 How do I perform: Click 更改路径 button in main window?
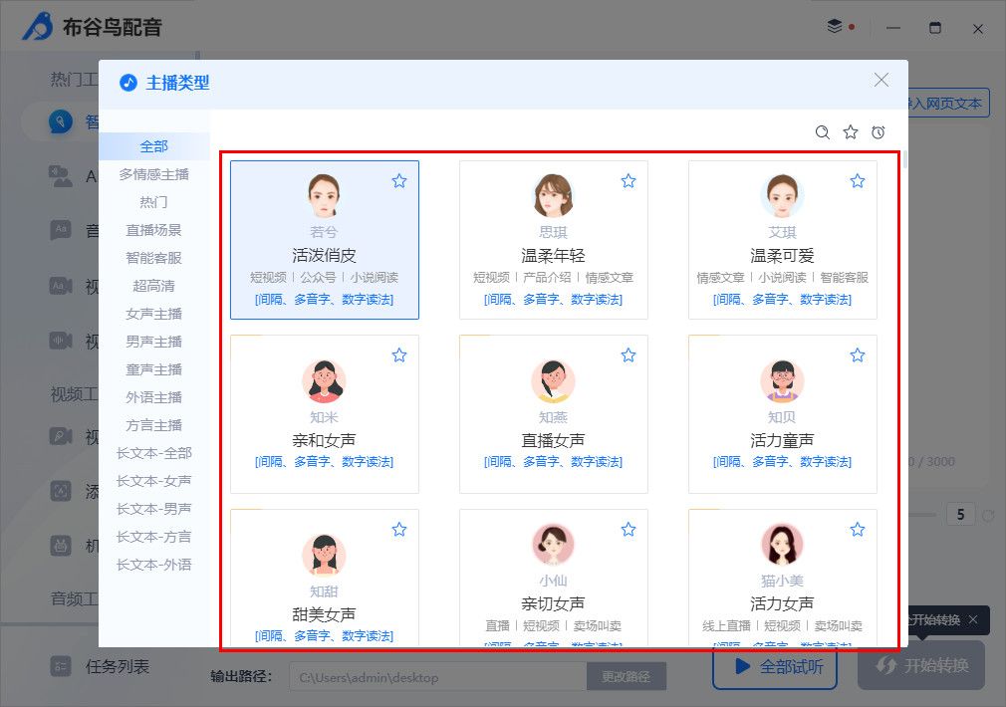627,677
